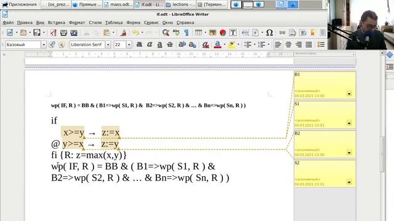Justify the text

[x=309, y=45]
